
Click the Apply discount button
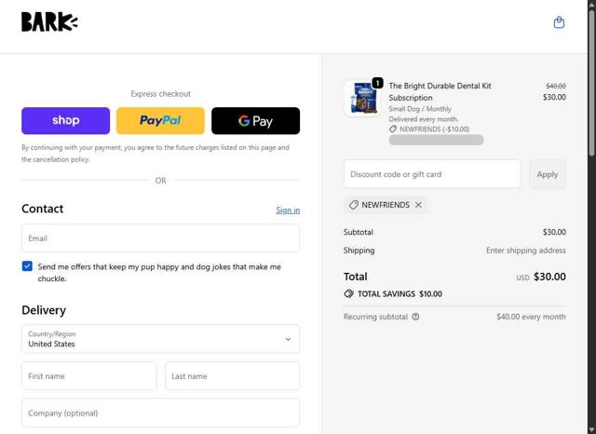pyautogui.click(x=548, y=174)
